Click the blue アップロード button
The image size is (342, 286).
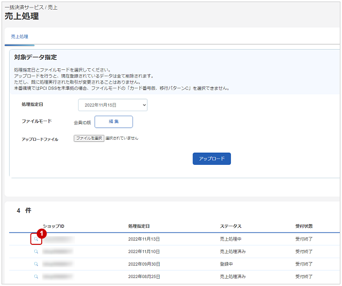point(212,158)
